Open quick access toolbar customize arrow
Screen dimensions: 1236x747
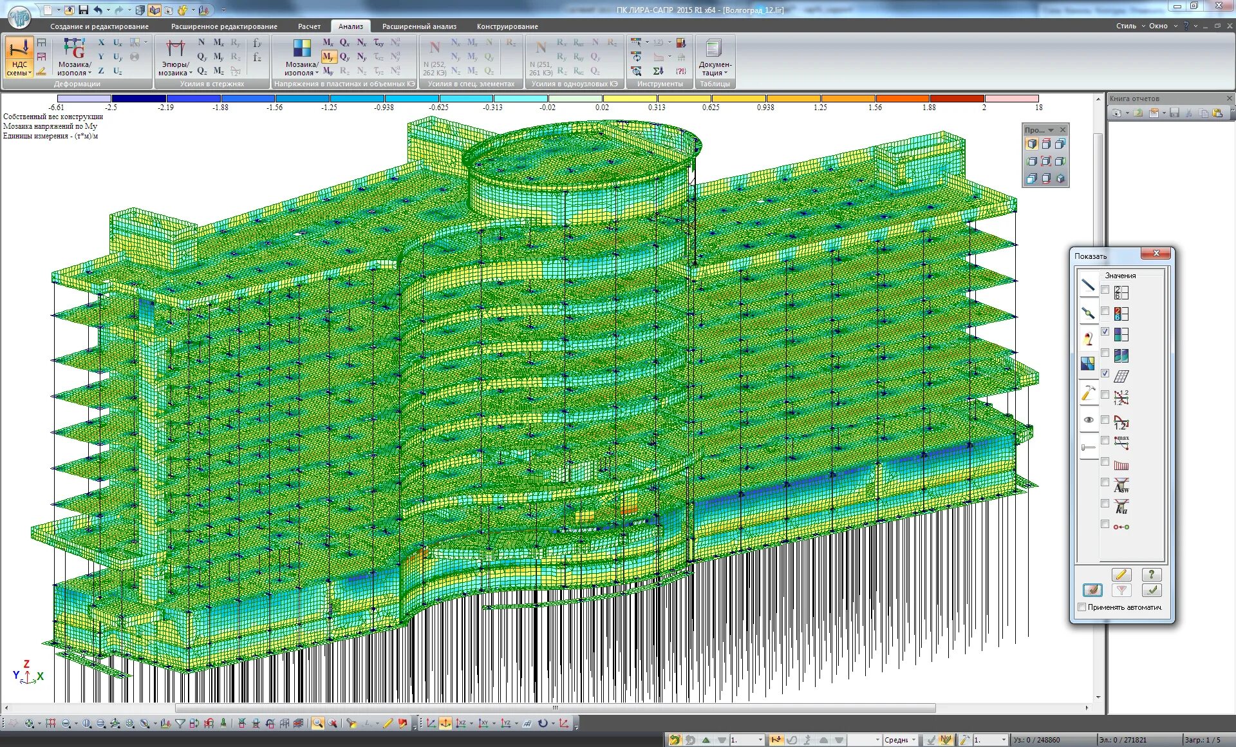223,10
